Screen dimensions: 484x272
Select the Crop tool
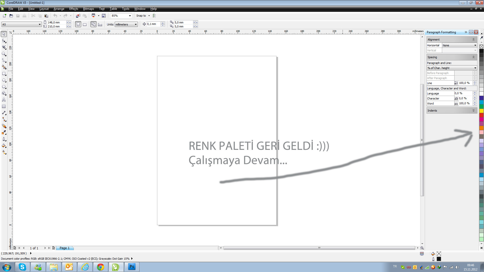[x=4, y=47]
